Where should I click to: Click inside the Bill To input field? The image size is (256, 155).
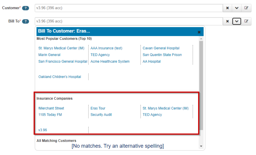[128, 21]
